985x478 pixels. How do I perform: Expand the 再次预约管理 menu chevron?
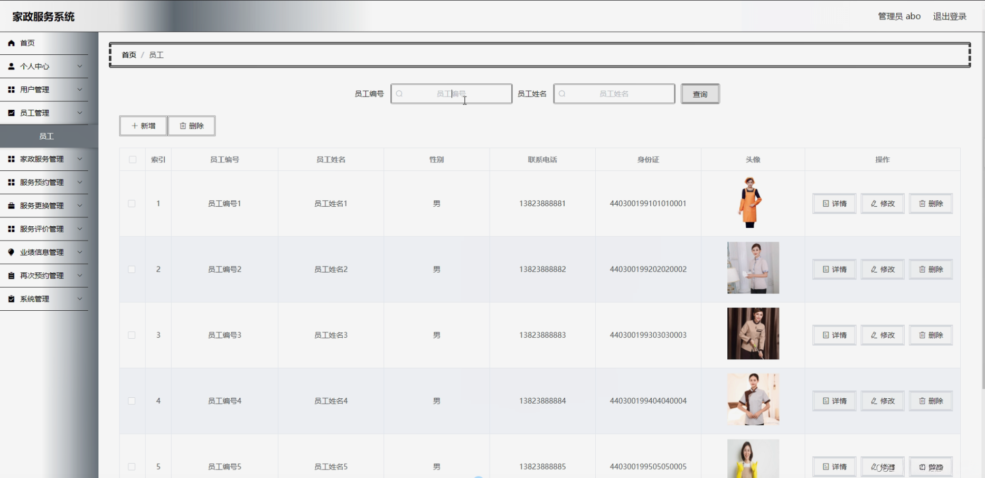tap(80, 275)
